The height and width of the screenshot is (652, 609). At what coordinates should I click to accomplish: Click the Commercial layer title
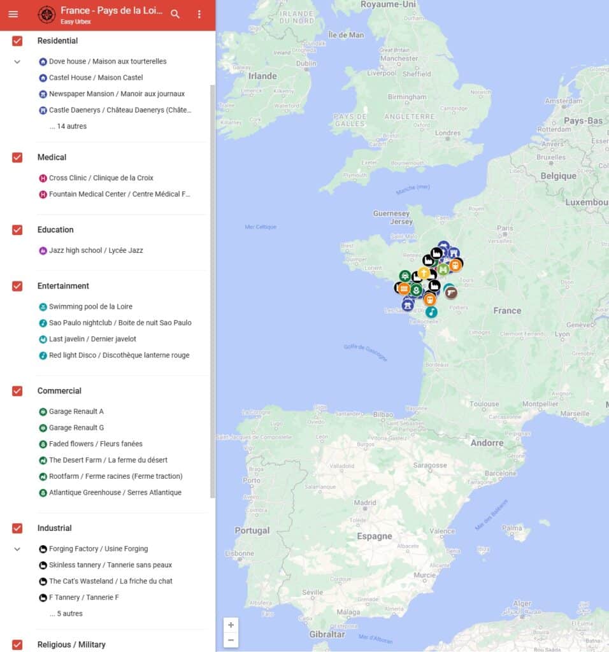tap(59, 391)
